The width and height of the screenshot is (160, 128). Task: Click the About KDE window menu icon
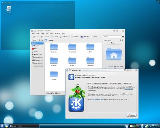click(67, 70)
